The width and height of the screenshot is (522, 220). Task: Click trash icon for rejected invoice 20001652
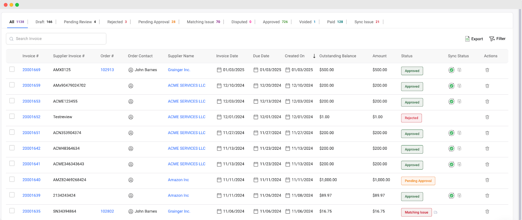487,117
